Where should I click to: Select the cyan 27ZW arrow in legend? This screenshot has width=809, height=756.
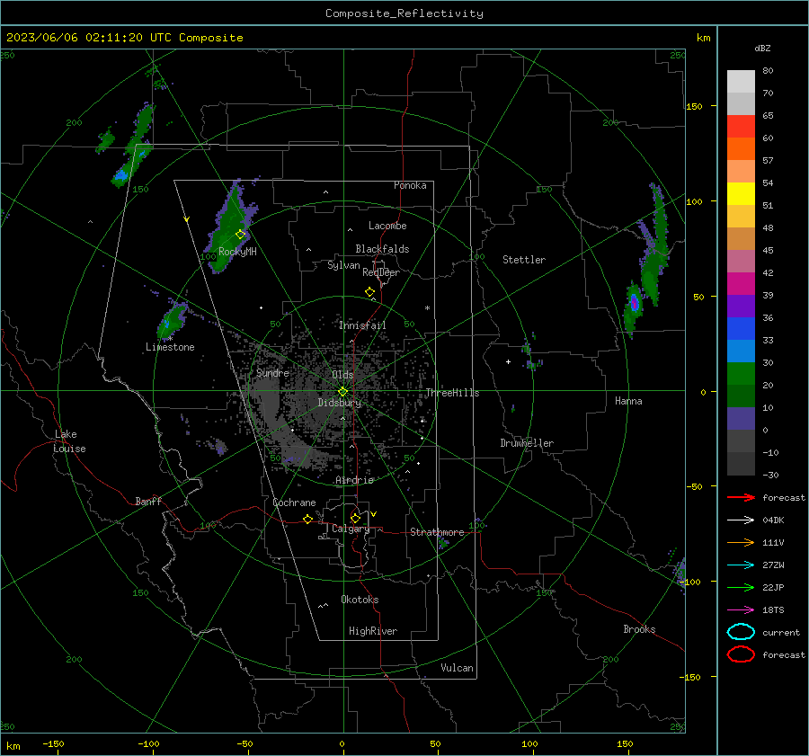[741, 565]
